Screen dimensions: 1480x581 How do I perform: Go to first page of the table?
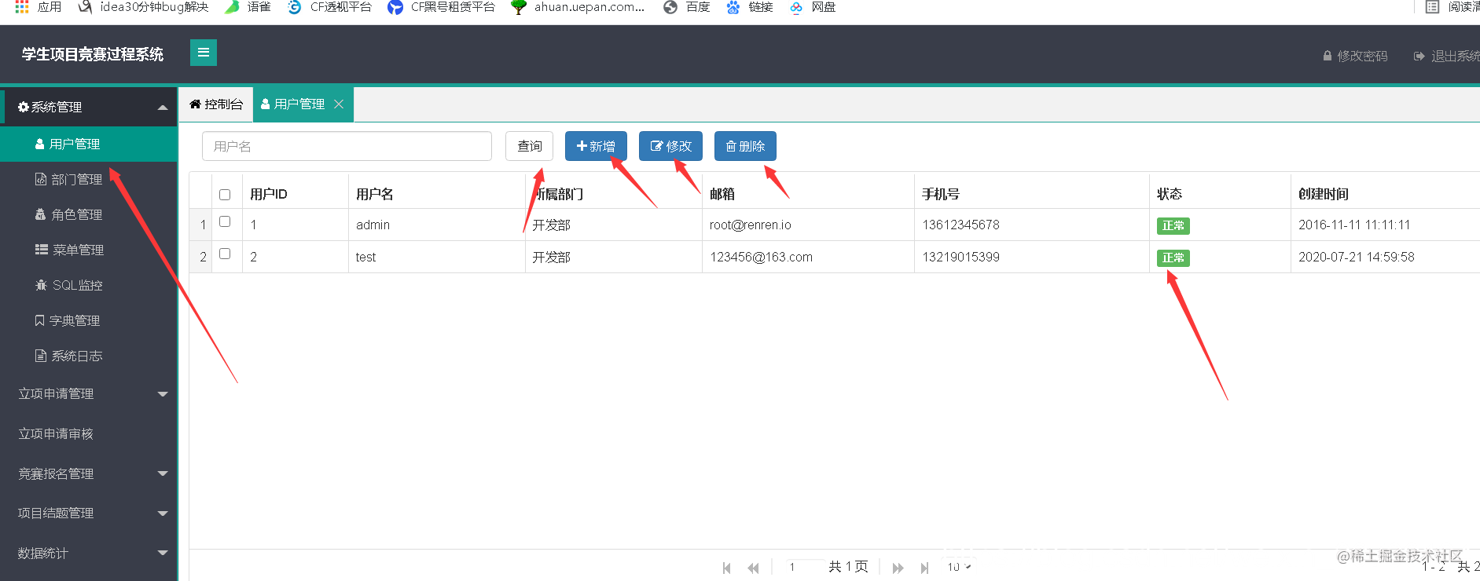point(726,568)
